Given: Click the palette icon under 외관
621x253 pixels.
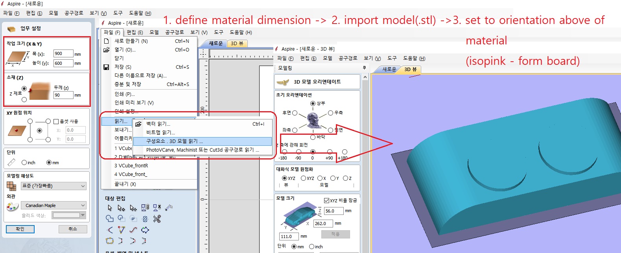Looking at the screenshot, I should pyautogui.click(x=13, y=206).
